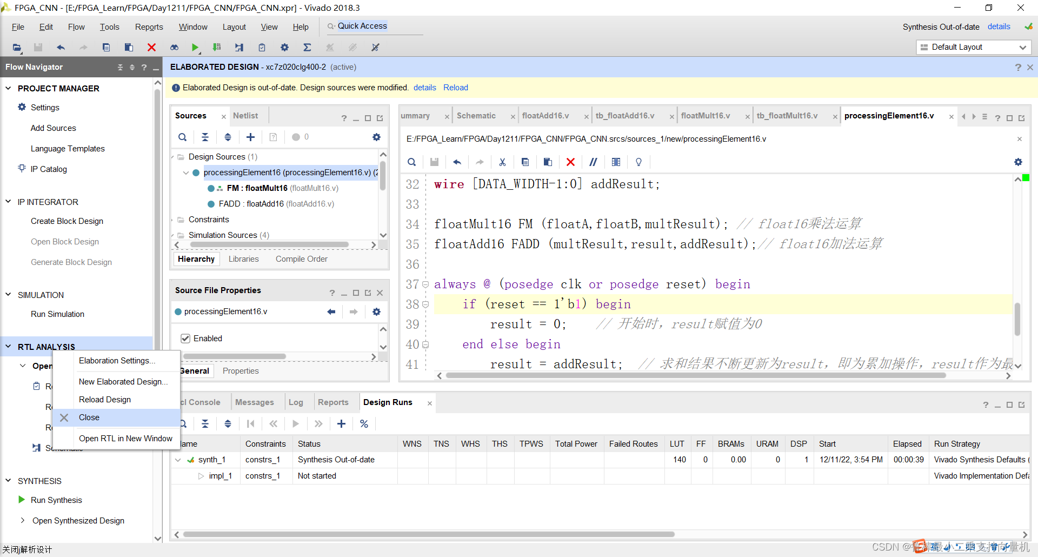Click the red Delete X in main toolbar
The height and width of the screenshot is (557, 1038).
[x=151, y=48]
